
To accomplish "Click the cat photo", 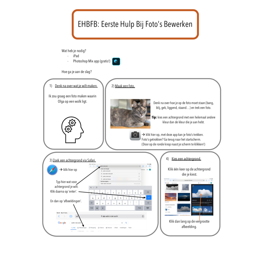I will 130,114.
